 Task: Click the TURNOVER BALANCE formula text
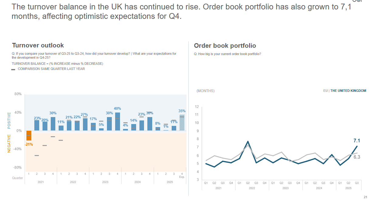click(x=57, y=64)
